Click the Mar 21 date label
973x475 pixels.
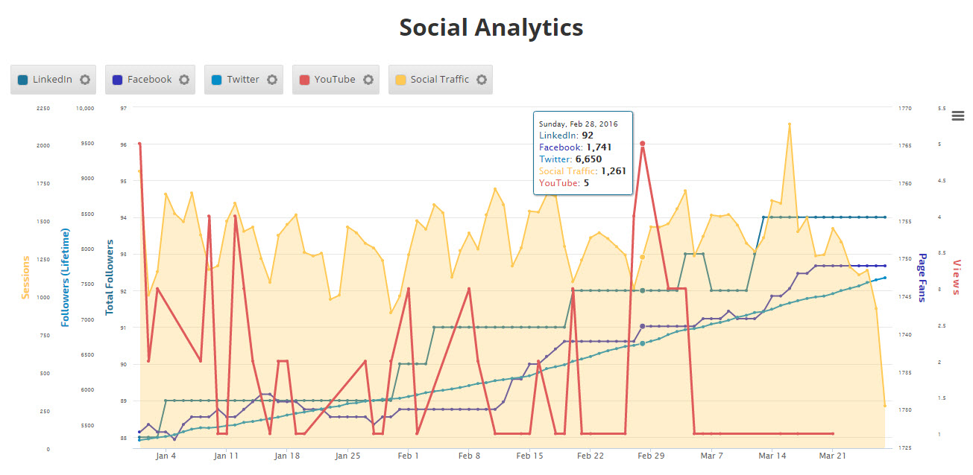pyautogui.click(x=832, y=455)
